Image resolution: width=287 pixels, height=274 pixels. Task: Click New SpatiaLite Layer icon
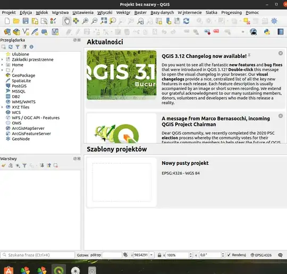pos(35,32)
